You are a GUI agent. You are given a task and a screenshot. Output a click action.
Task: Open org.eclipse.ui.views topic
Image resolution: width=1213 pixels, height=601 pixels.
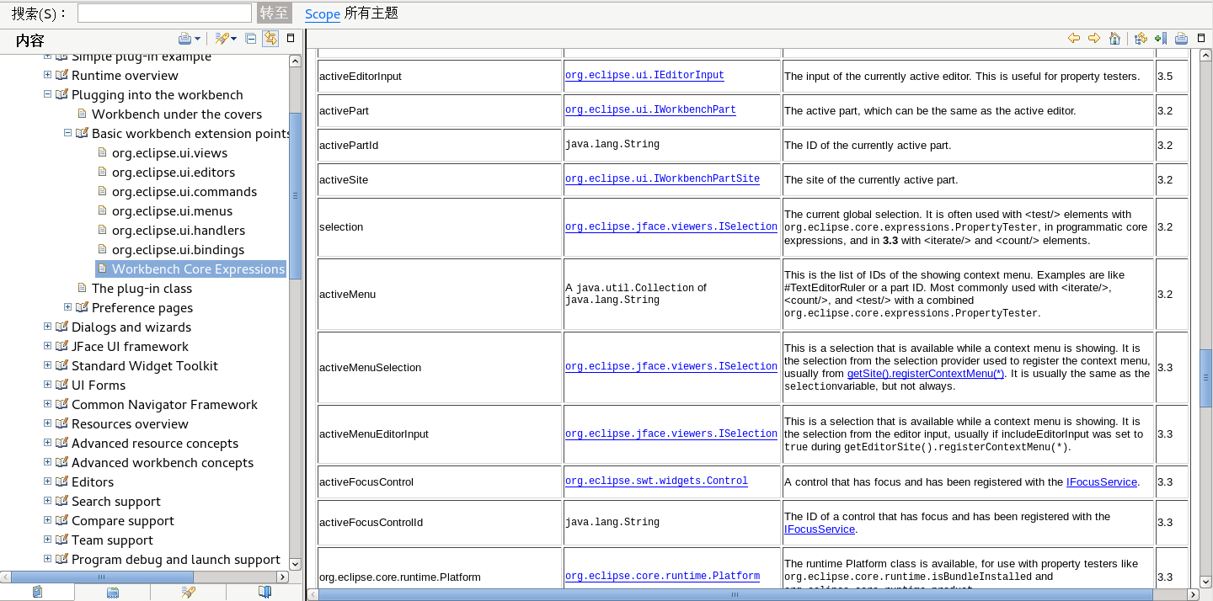point(169,152)
